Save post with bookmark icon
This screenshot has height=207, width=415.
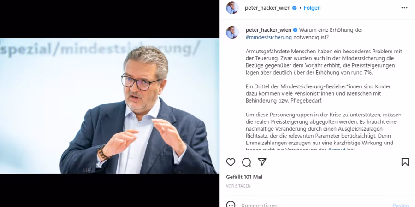click(405, 162)
